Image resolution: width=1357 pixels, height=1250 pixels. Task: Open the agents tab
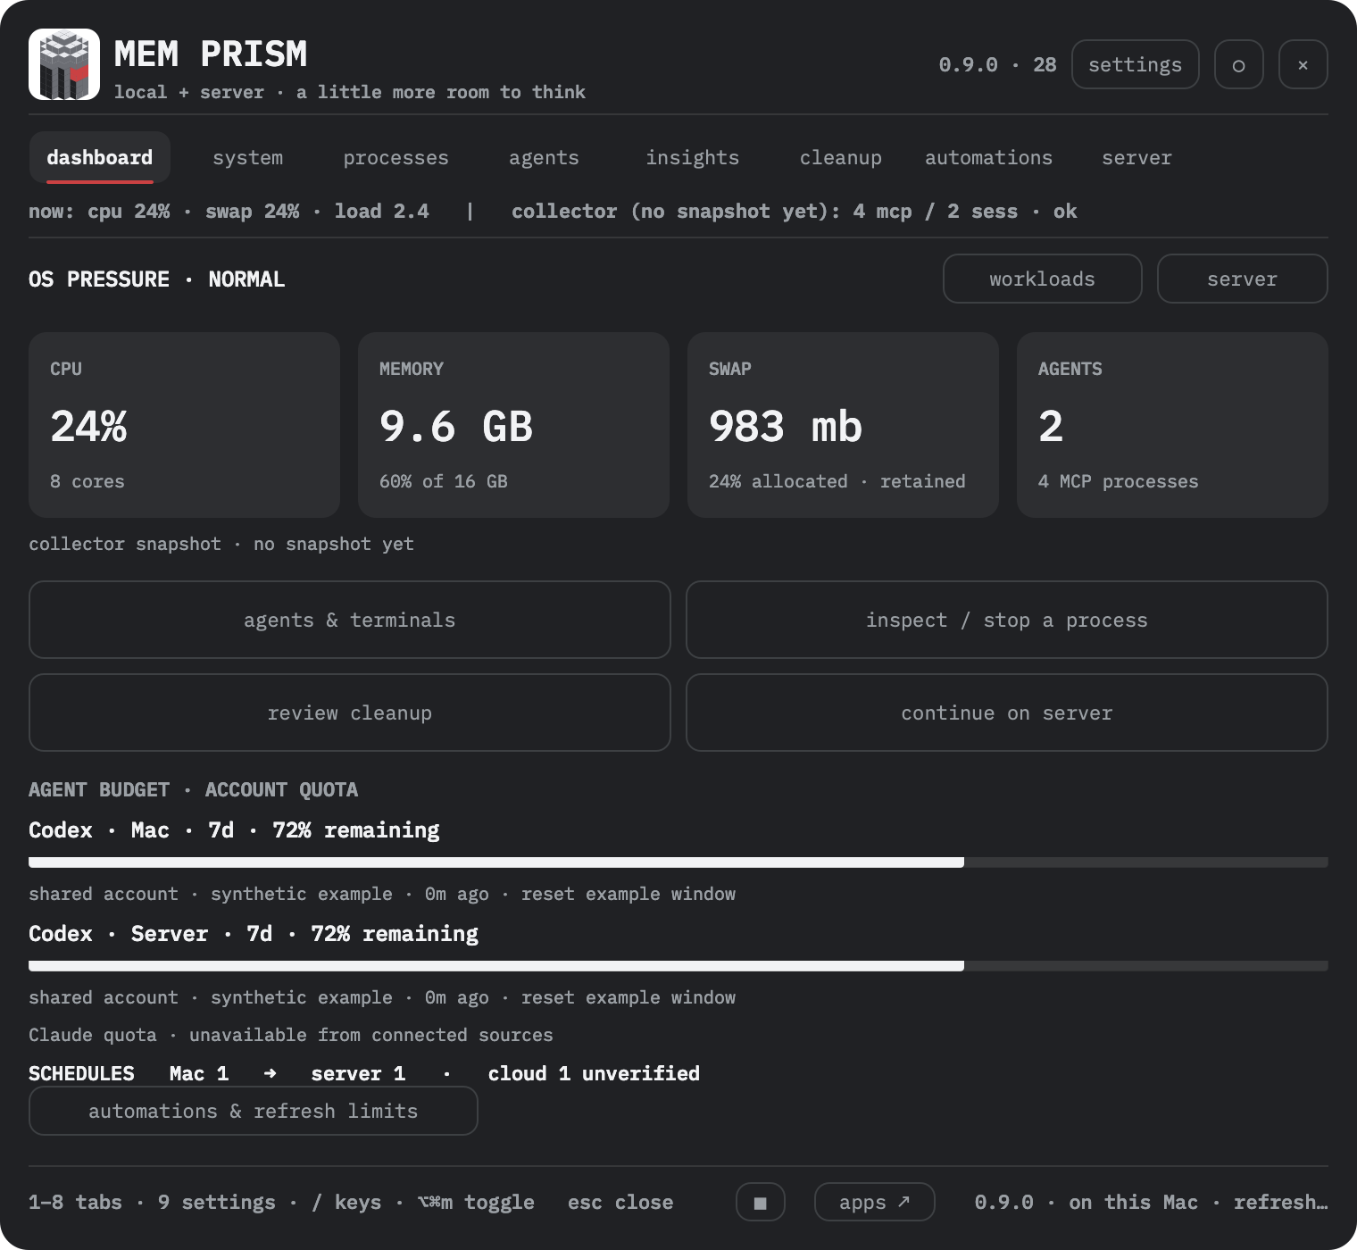pyautogui.click(x=544, y=158)
